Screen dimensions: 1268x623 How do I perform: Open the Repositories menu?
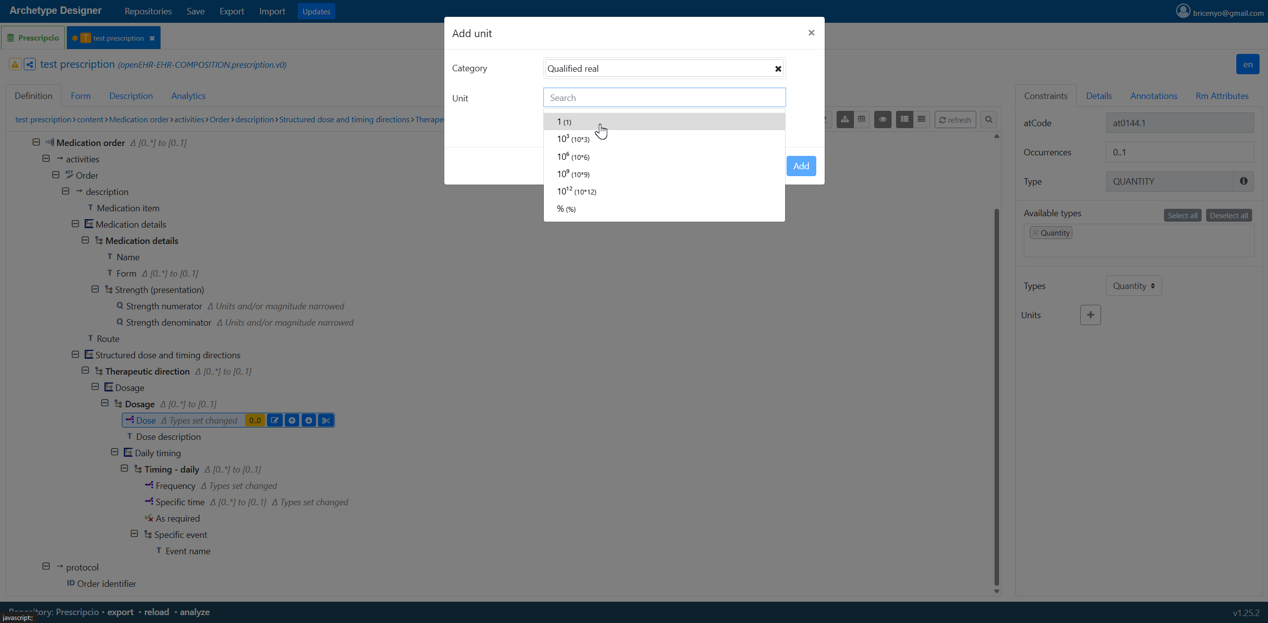point(148,11)
